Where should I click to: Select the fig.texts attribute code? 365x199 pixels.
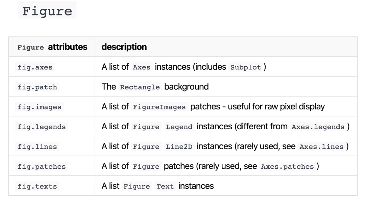click(x=37, y=186)
